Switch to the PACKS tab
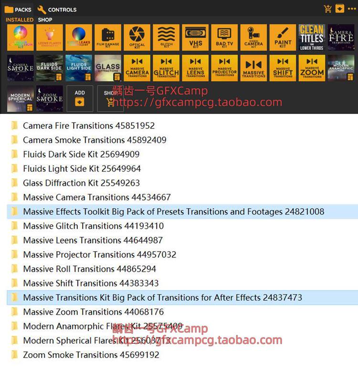The width and height of the screenshot is (358, 368). [x=18, y=10]
